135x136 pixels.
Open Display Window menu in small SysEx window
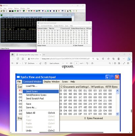tap(59, 26)
